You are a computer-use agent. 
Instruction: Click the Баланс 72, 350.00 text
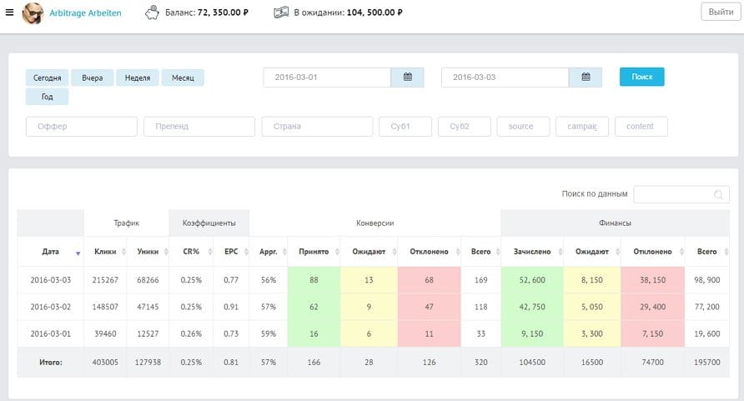206,13
